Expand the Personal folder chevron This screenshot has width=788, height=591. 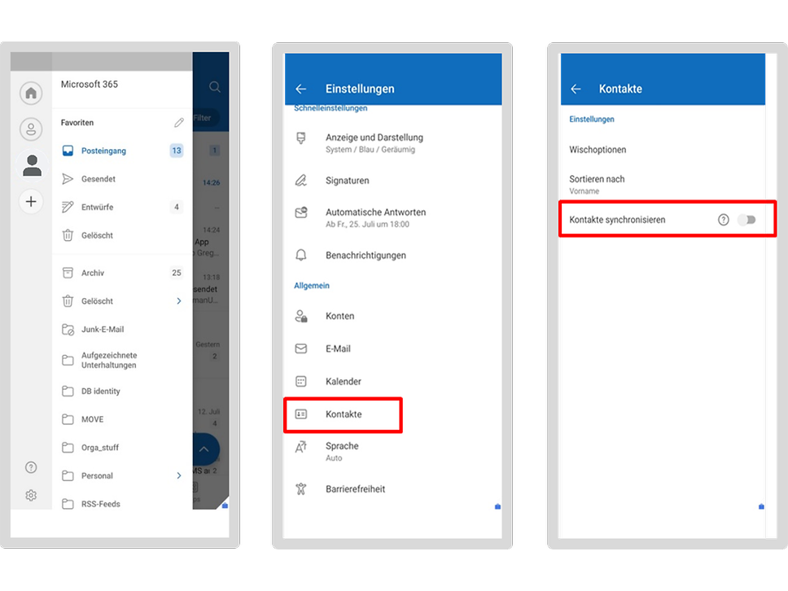179,475
